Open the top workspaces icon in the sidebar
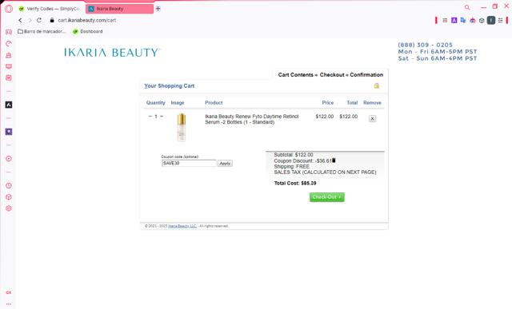 [9, 32]
